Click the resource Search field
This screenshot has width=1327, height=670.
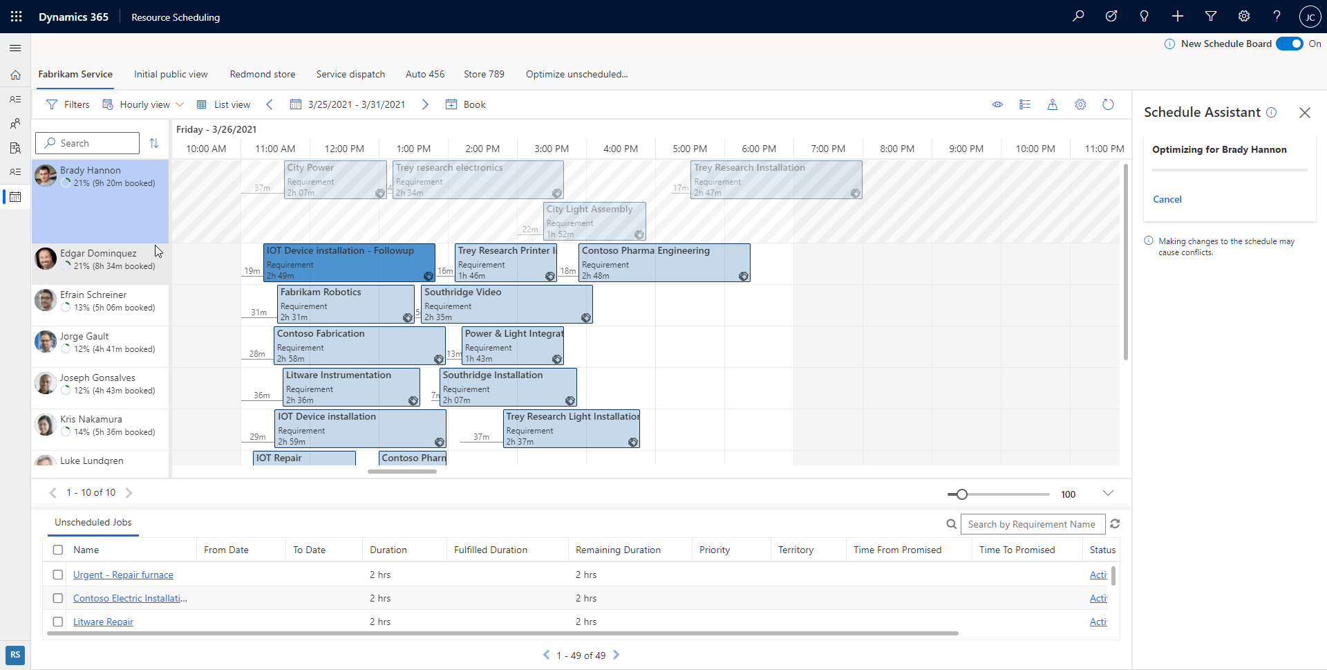point(87,143)
